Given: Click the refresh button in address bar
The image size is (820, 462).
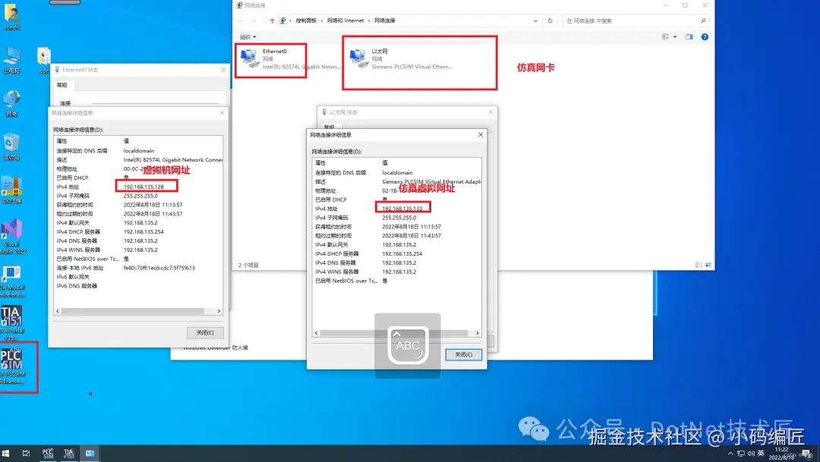Looking at the screenshot, I should (x=550, y=20).
